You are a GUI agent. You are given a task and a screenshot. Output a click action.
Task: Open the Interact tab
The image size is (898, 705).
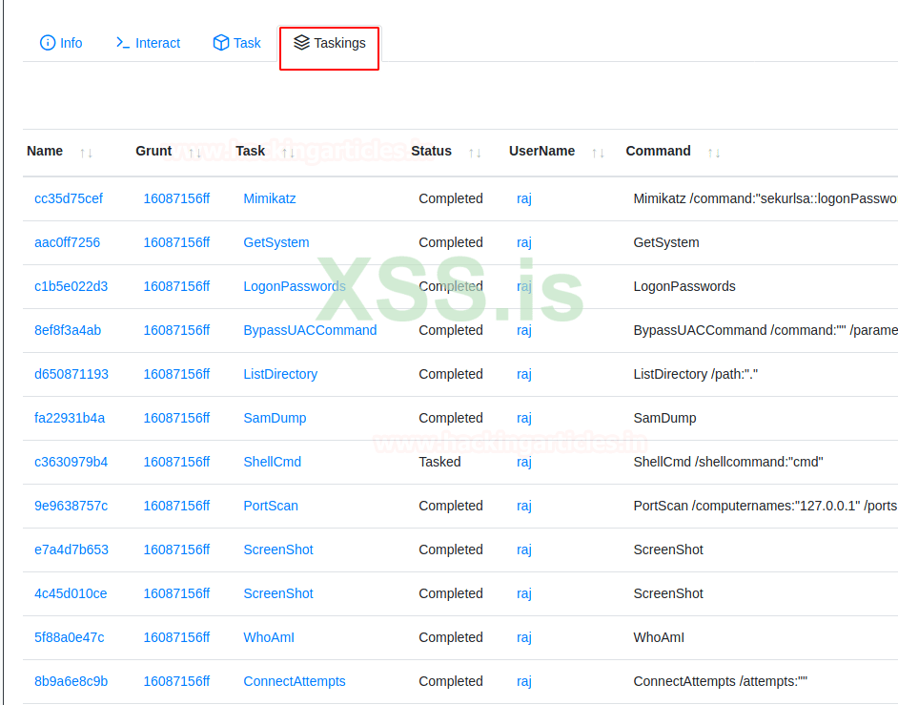[149, 43]
